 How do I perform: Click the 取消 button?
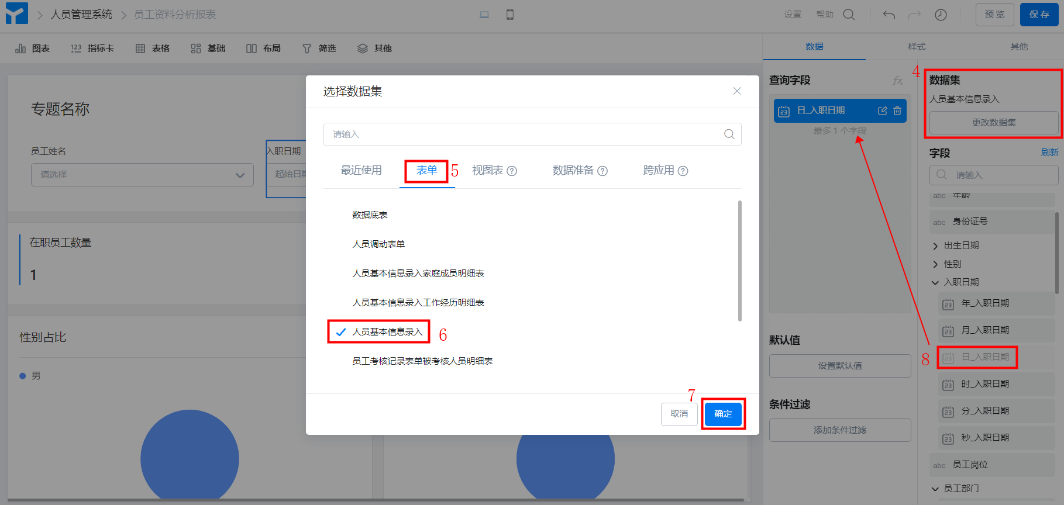click(679, 414)
